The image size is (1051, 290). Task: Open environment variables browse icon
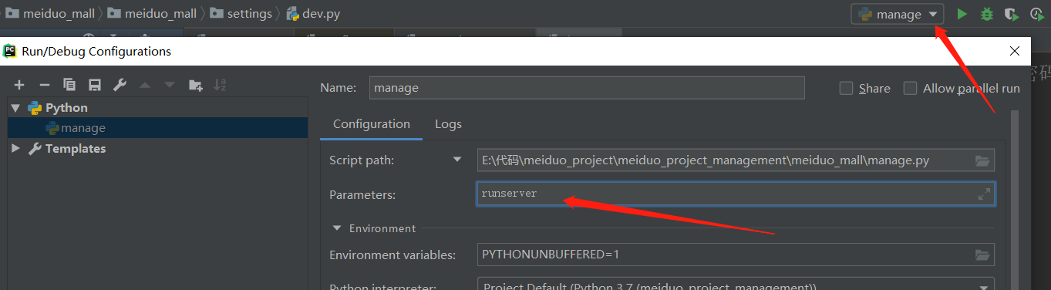(x=982, y=255)
